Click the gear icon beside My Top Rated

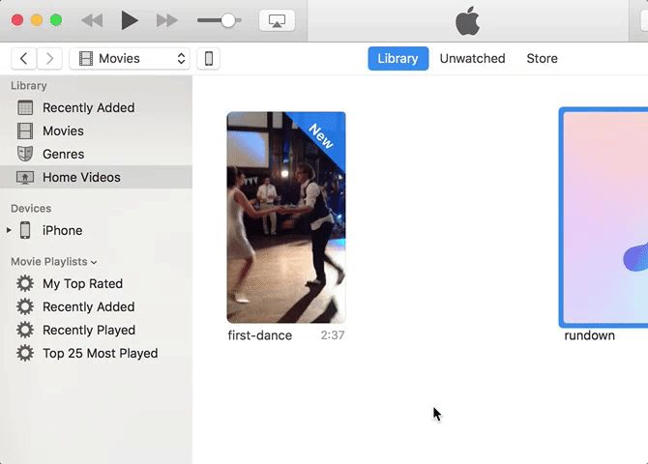coord(25,284)
